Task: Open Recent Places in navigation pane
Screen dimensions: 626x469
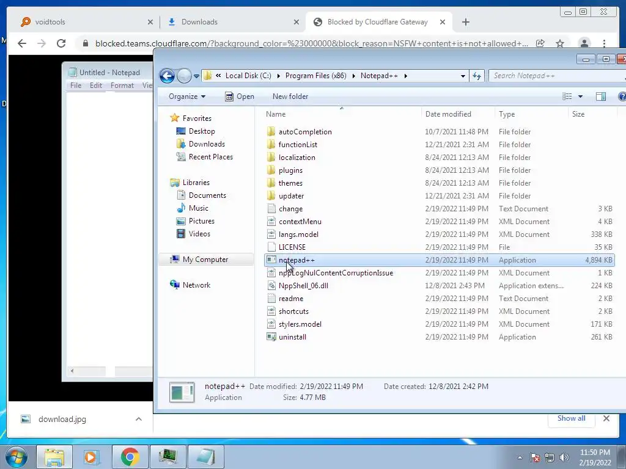Action: (x=210, y=157)
